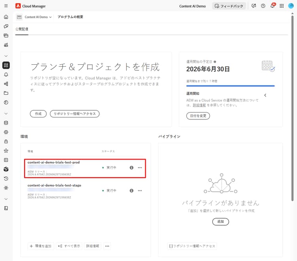Select content-ai-demo-trials-test-prod environment name
The width and height of the screenshot is (297, 261).
53,162
